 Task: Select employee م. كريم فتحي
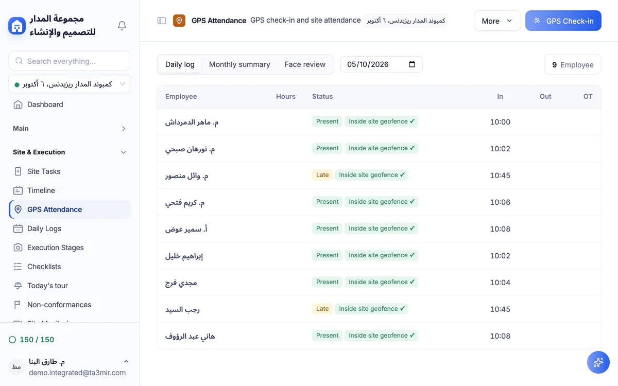pyautogui.click(x=185, y=202)
